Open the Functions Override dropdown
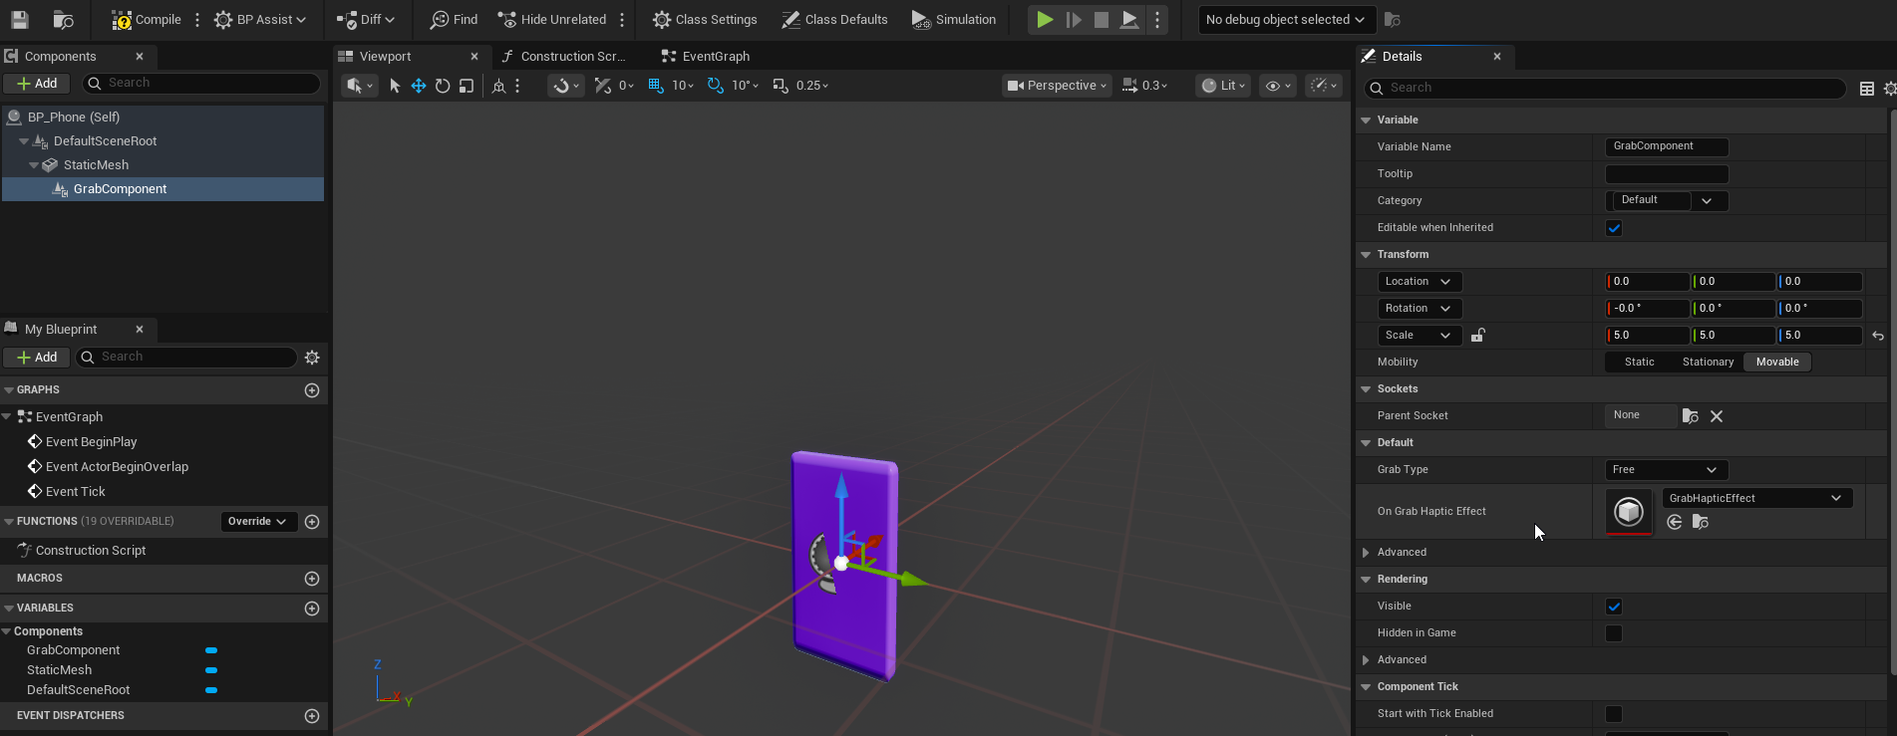The image size is (1897, 736). [258, 522]
